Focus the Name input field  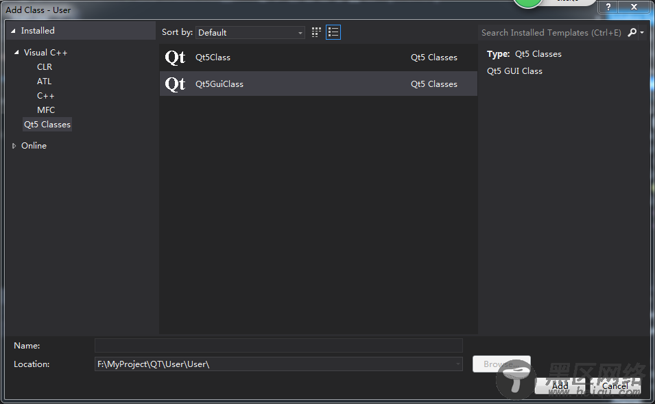point(278,346)
